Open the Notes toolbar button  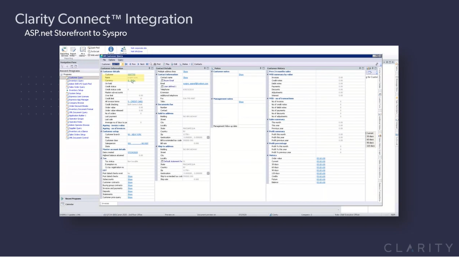[x=184, y=64]
